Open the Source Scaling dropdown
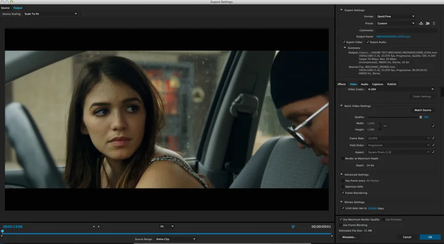 click(51, 14)
